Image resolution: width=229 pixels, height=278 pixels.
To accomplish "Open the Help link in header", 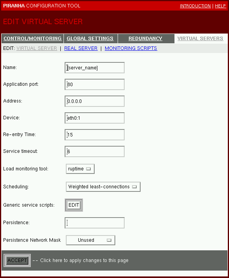I will [220, 6].
